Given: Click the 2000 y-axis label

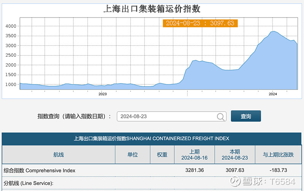Looking at the screenshot, I should [11, 65].
